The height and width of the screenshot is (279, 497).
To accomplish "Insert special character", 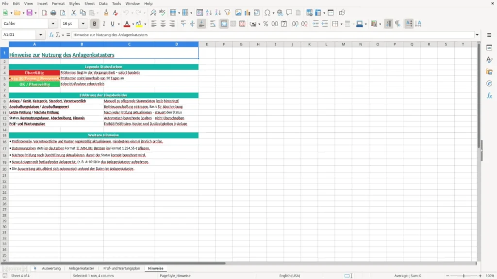I will coord(267,13).
